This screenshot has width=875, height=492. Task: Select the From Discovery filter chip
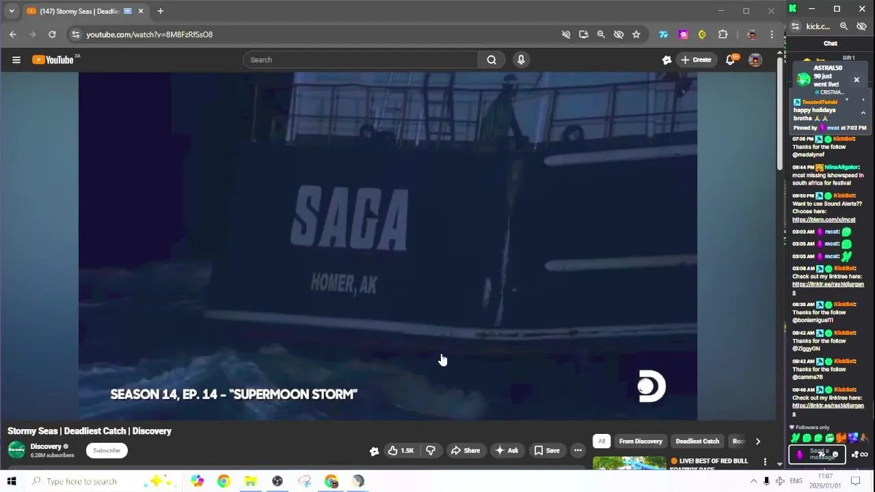641,441
